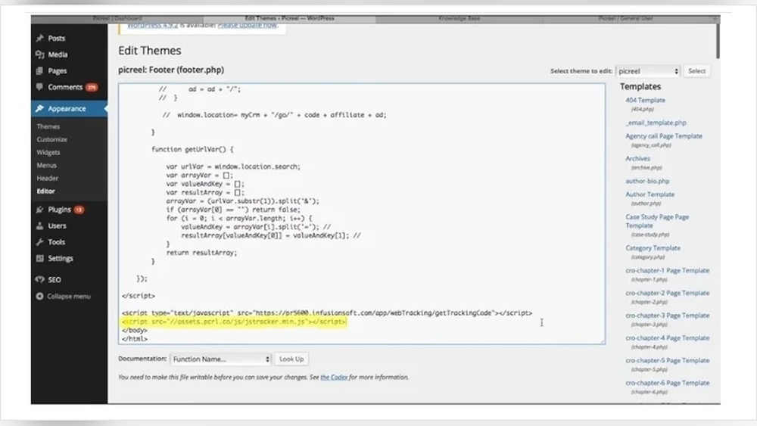The height and width of the screenshot is (426, 757).
Task: Switch to Edit Themes browser tab
Action: [x=289, y=18]
